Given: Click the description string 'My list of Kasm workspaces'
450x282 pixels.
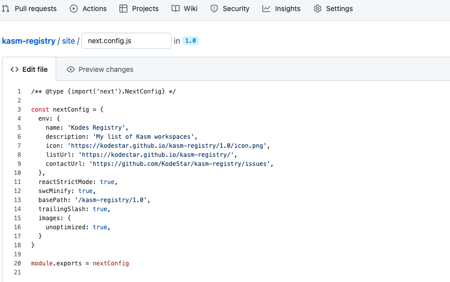Looking at the screenshot, I should pos(143,137).
